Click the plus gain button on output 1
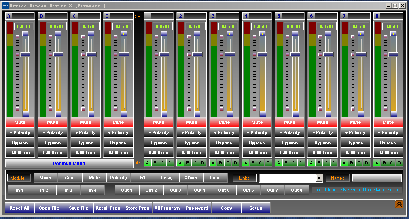Screen dimensions: 409x219 click(164, 34)
